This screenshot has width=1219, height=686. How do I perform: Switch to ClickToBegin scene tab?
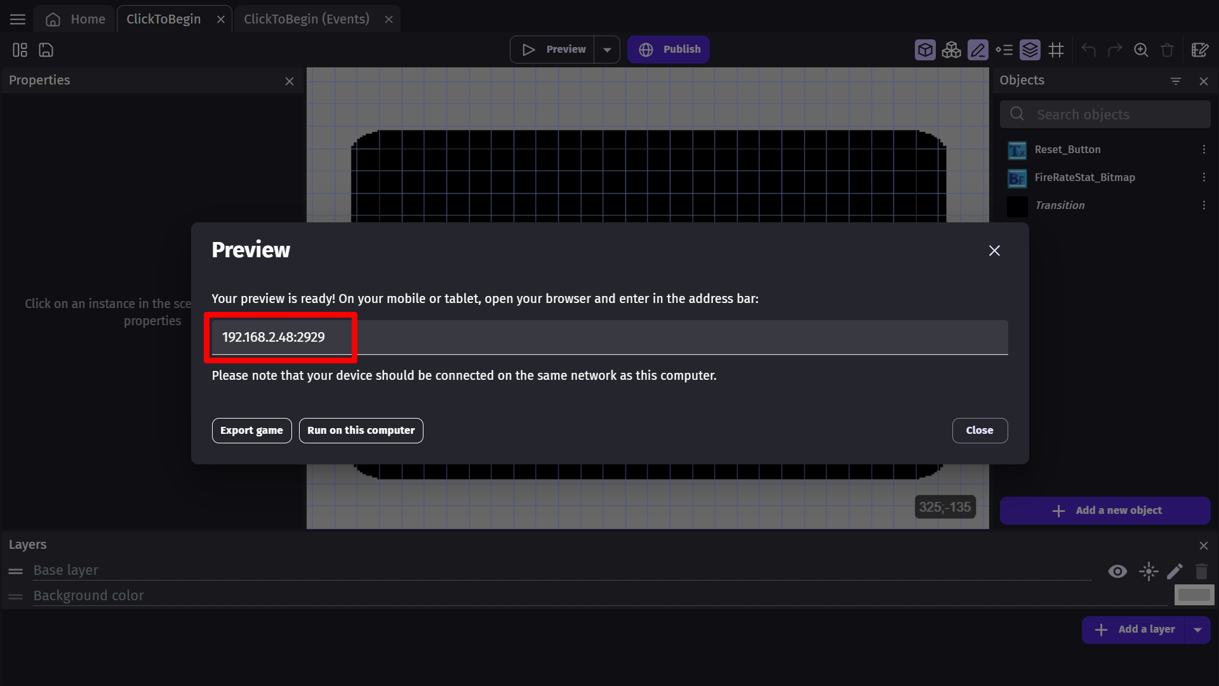point(163,18)
